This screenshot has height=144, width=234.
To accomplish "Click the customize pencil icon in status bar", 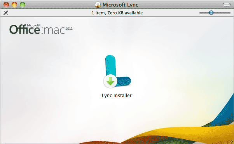I will tap(6, 13).
